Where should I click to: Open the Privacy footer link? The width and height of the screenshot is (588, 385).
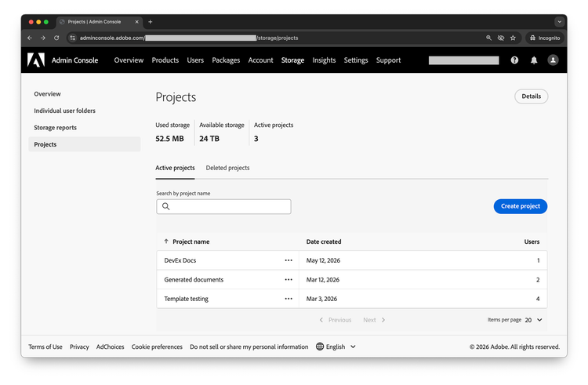point(79,347)
